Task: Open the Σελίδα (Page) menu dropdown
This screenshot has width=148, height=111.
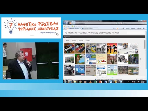Action: [128, 28]
